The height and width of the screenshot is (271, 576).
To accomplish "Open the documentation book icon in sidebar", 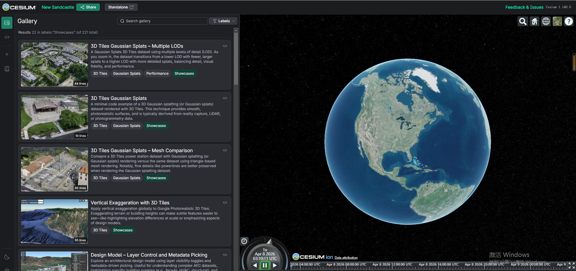I will [x=7, y=69].
